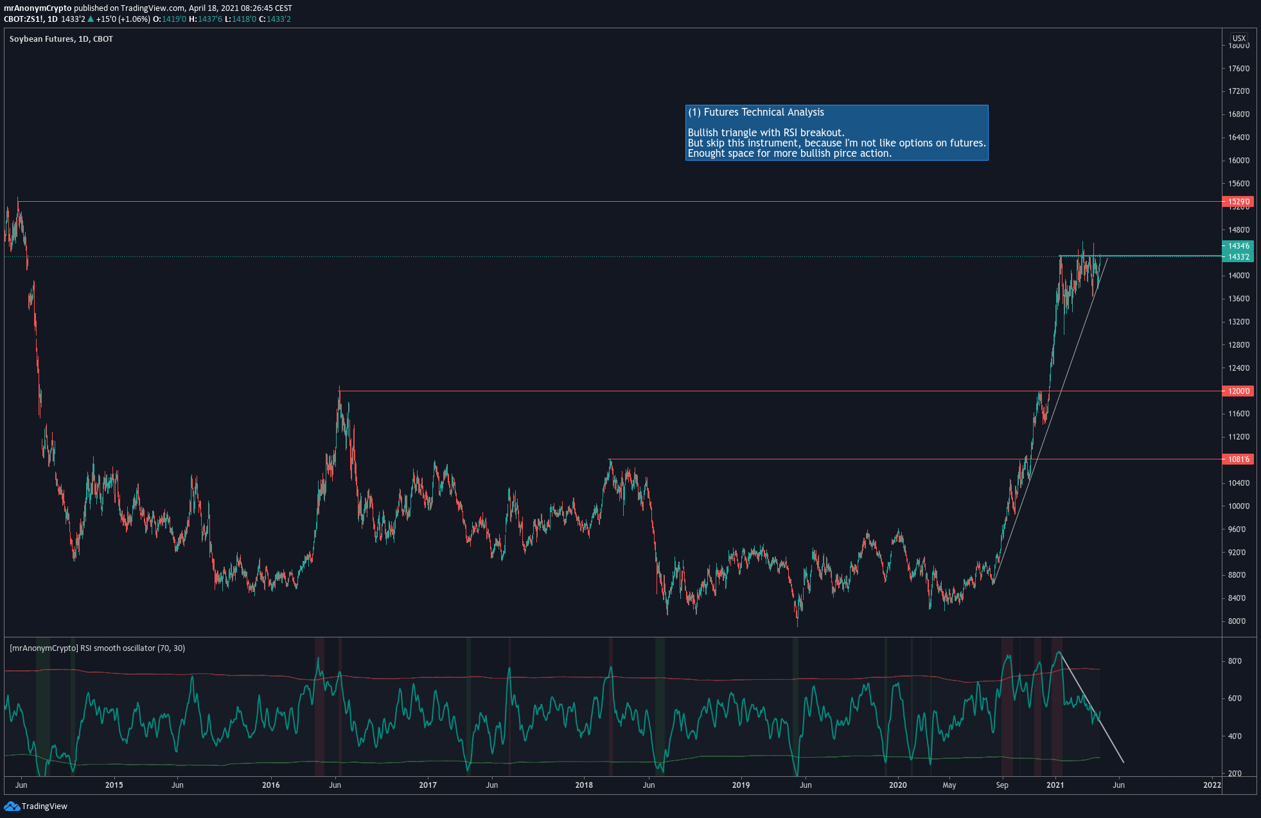Screen dimensions: 1261x818
Task: Click the 60'0 RSI axis value
Action: tap(1235, 698)
